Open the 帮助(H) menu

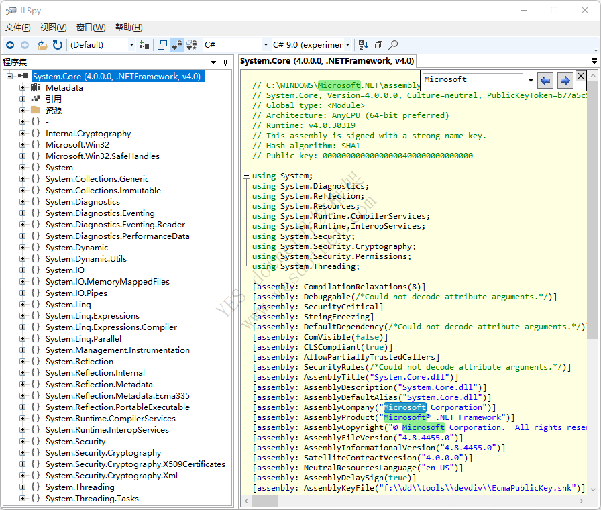[x=129, y=28]
